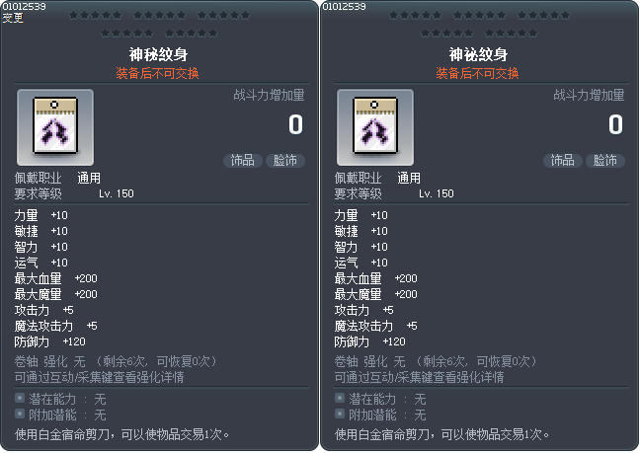
Task: Click the 附加潜能 square icon in the left tooltip
Action: pos(20,414)
